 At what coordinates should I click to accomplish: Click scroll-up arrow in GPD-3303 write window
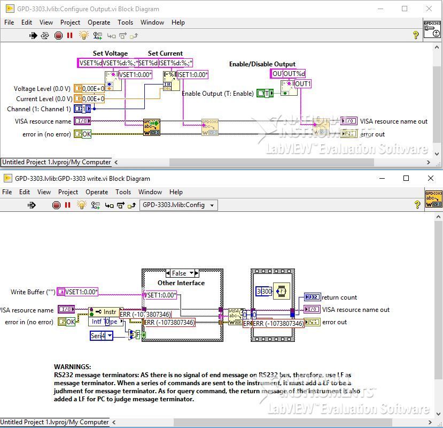click(438, 217)
